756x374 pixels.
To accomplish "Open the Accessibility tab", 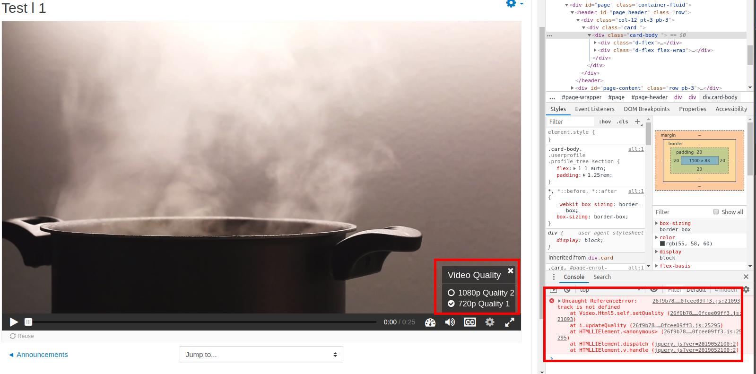I will point(731,109).
